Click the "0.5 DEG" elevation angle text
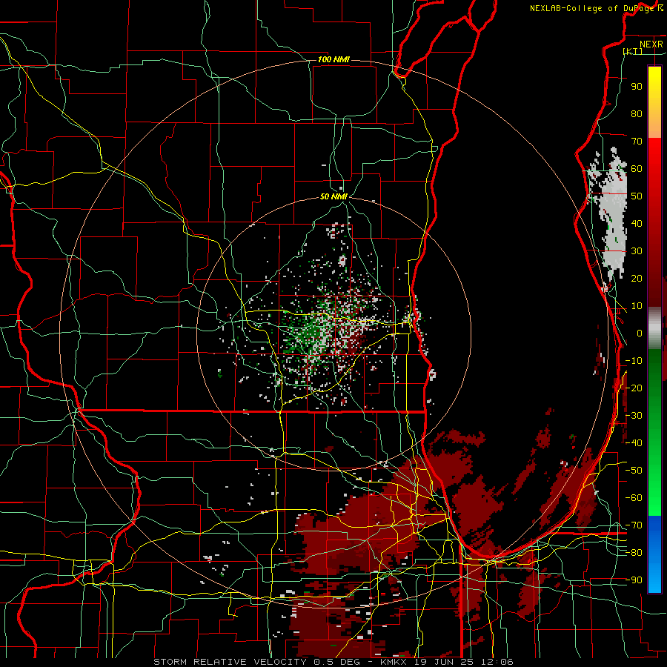 tap(336, 662)
